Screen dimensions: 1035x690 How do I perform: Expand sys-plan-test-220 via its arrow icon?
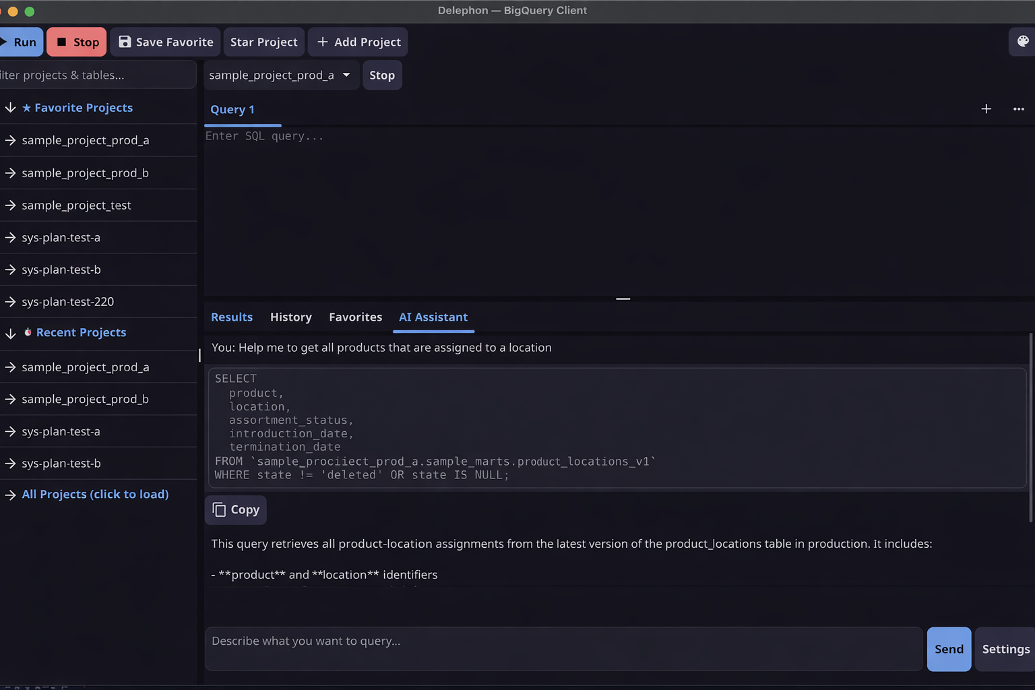pos(9,301)
